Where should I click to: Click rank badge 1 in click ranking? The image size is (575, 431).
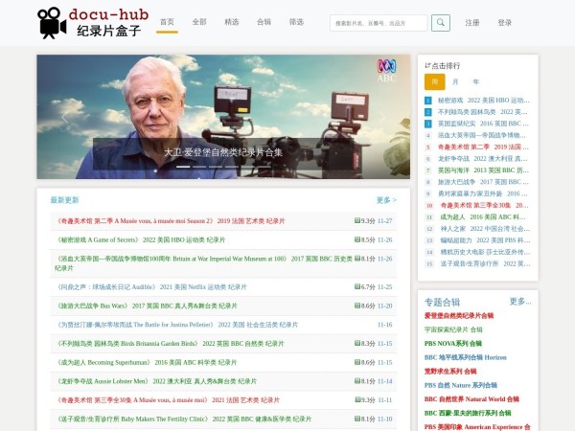click(x=429, y=100)
